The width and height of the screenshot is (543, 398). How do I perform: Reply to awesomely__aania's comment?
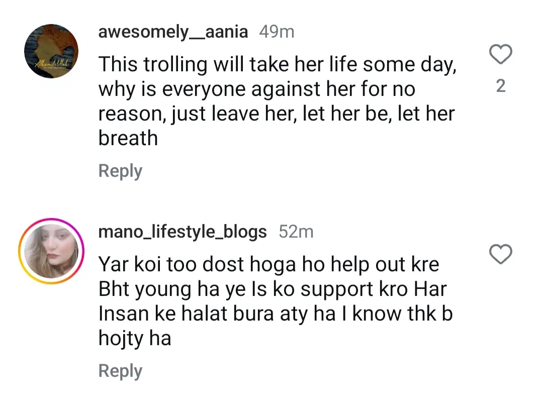(120, 171)
